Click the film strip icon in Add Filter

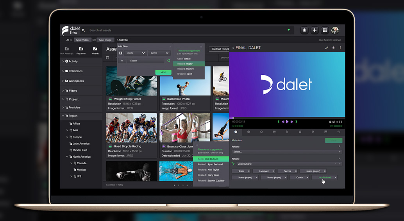point(121,53)
